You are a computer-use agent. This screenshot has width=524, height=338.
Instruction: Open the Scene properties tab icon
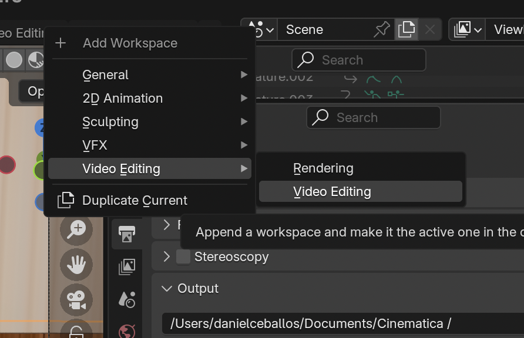pos(127,299)
